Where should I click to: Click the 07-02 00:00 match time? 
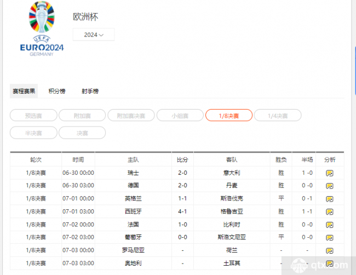click(78, 225)
